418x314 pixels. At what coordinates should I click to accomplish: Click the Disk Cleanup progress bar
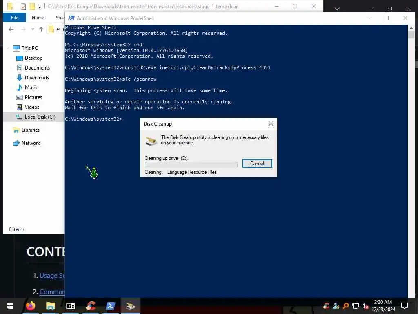pos(191,164)
